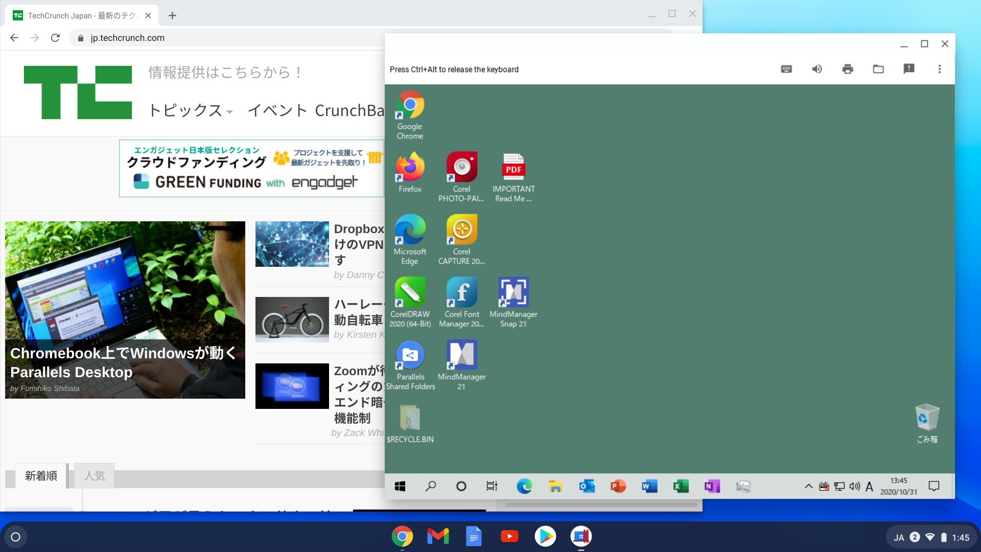Click the on-screen keyboard icon in Parallels toolbar
The height and width of the screenshot is (552, 981).
786,69
